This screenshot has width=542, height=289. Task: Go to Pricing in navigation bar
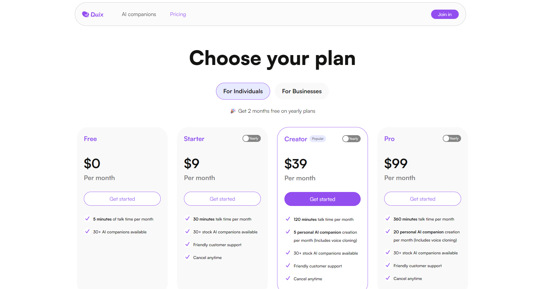tap(178, 14)
